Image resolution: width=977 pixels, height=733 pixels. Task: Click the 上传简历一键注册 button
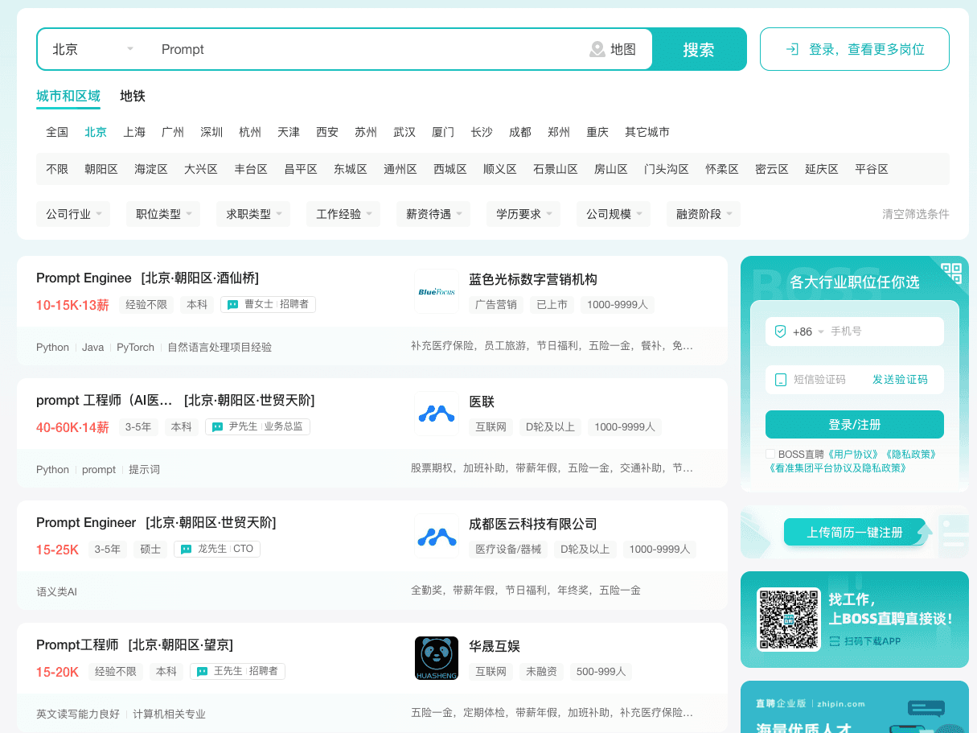click(856, 532)
